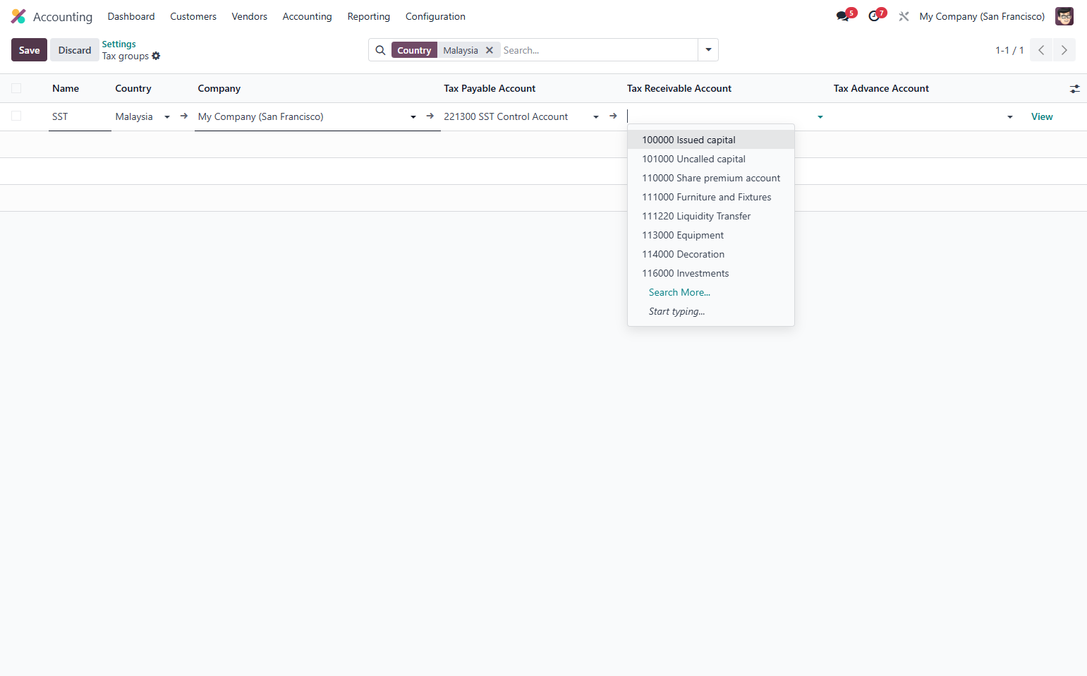Screen dimensions: 1087x676
Task: Open the activities clock icon
Action: (x=874, y=16)
